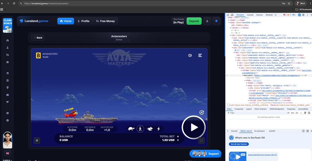
Task: Open the Event Listeners tab
Action: click(x=261, y=109)
